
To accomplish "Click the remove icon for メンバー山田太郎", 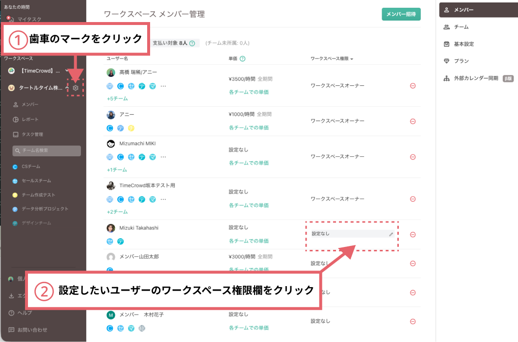I will (x=414, y=263).
